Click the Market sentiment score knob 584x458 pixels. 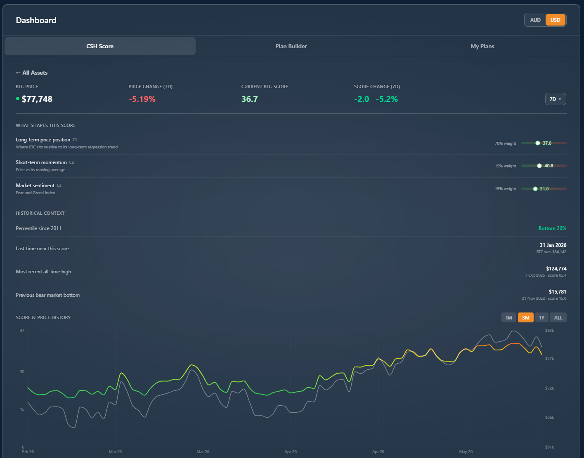(x=535, y=189)
